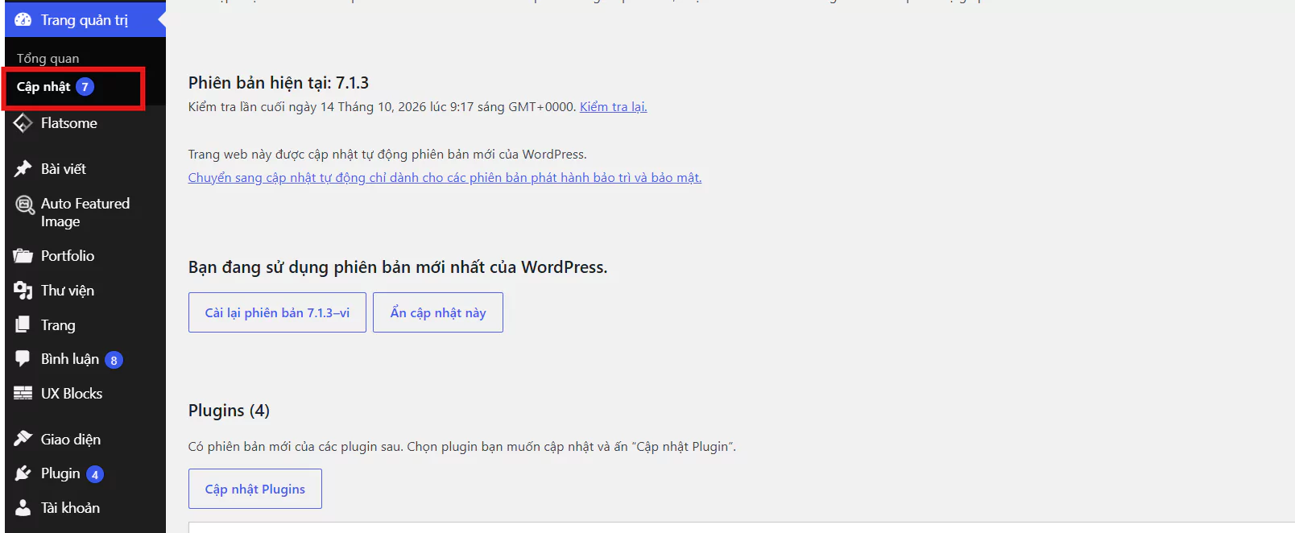
Task: Click the Giao diện paintbrush icon
Action: (x=23, y=439)
